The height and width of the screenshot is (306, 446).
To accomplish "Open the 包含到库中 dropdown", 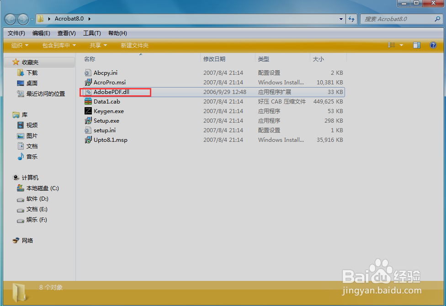I will [x=59, y=46].
